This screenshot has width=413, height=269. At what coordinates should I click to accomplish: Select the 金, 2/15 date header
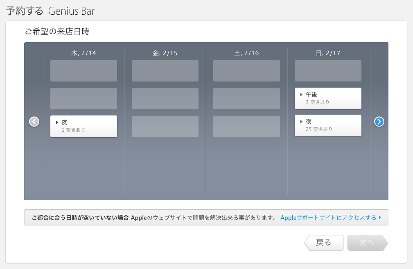click(165, 53)
